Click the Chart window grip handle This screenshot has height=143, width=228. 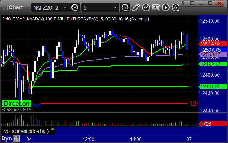(5, 7)
